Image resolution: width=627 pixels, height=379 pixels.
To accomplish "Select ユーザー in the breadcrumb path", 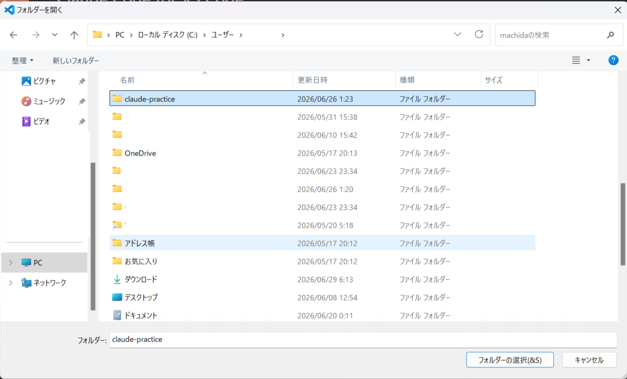I will (x=222, y=35).
